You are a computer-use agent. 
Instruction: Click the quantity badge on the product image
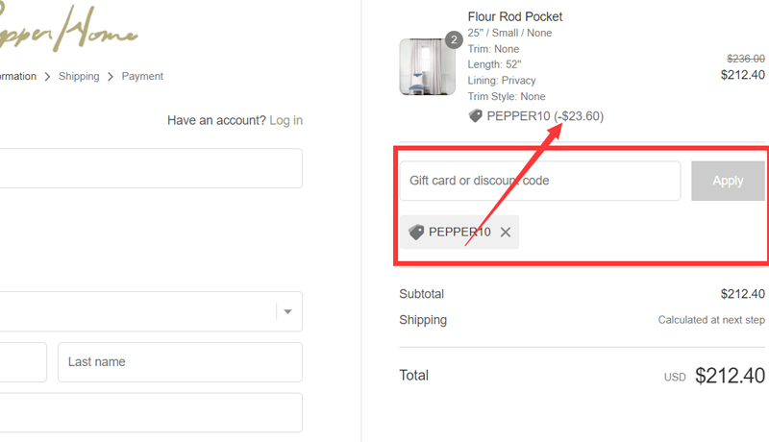(454, 40)
